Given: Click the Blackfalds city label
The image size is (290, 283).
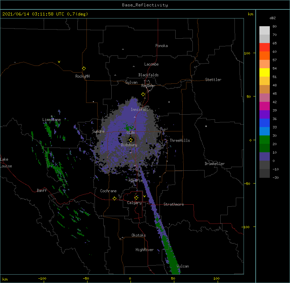Looking at the screenshot, I should pyautogui.click(x=148, y=75).
